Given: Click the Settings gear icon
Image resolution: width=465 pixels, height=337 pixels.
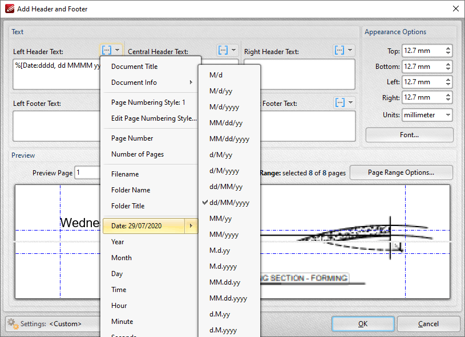Looking at the screenshot, I should (x=13, y=324).
